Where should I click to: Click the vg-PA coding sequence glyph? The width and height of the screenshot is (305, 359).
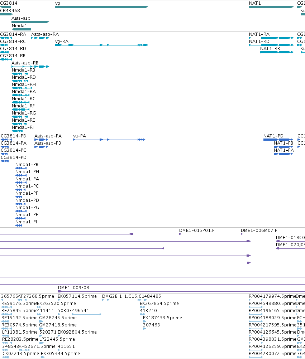coord(109,140)
